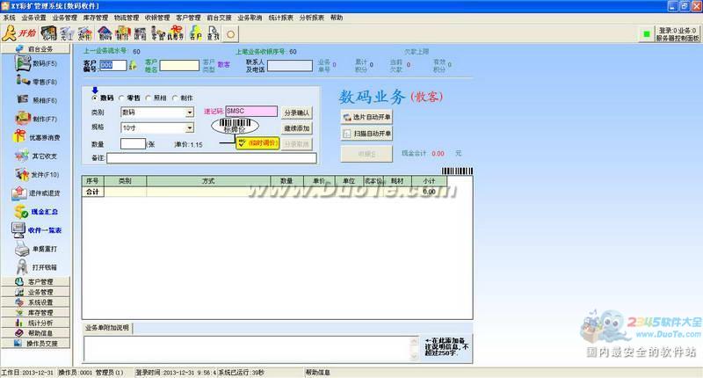
Task: Expand the 操作员交接 sidebar section
Action: point(35,344)
